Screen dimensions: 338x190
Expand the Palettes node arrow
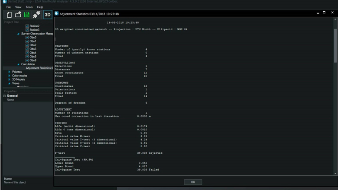pyautogui.click(x=9, y=72)
